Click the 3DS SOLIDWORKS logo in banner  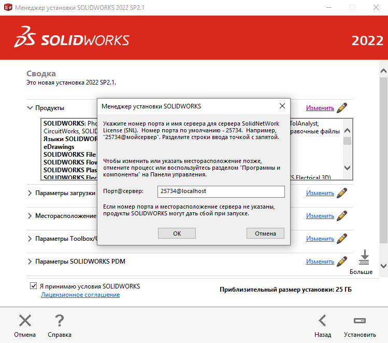tap(72, 37)
